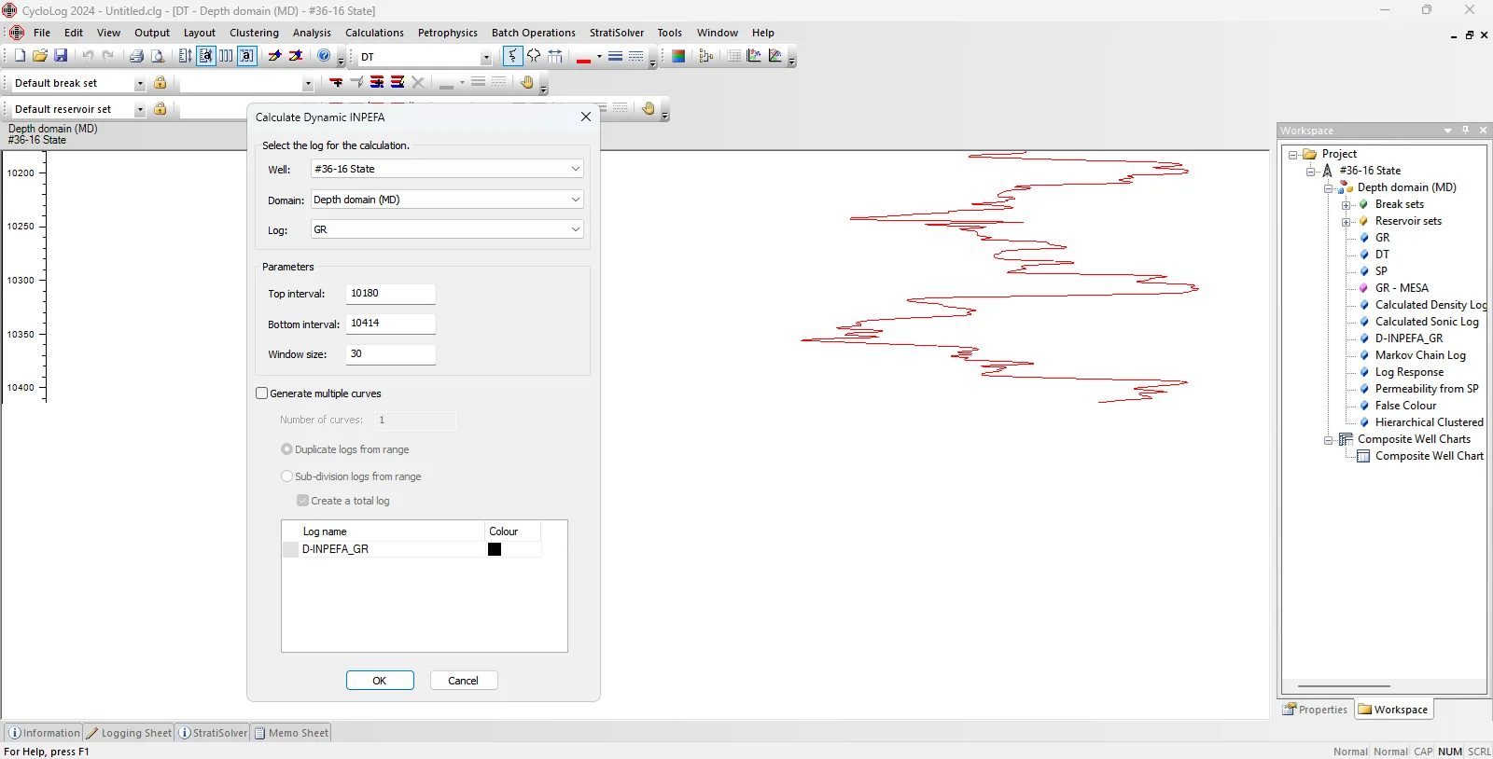
Task: Click the Save floppy disk icon
Action: pyautogui.click(x=61, y=56)
